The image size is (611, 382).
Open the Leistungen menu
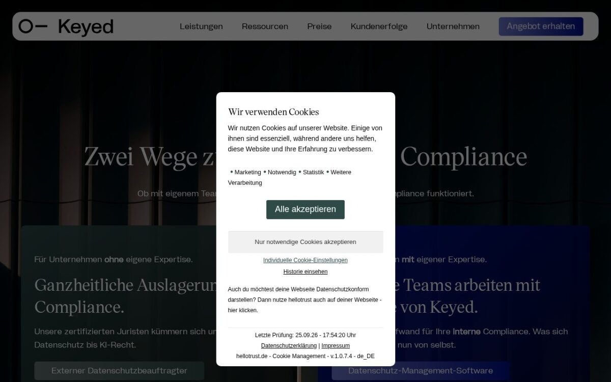pyautogui.click(x=201, y=26)
